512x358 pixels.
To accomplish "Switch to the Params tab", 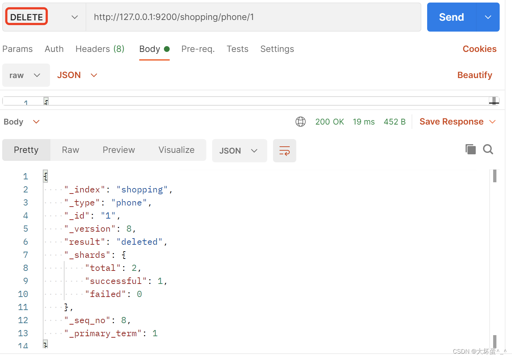I will pos(17,49).
